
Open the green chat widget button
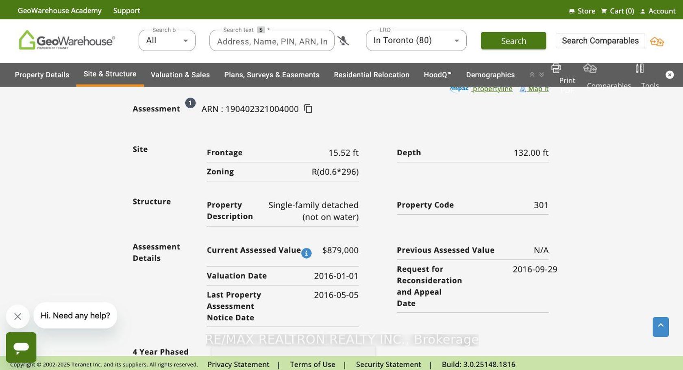[x=21, y=347]
